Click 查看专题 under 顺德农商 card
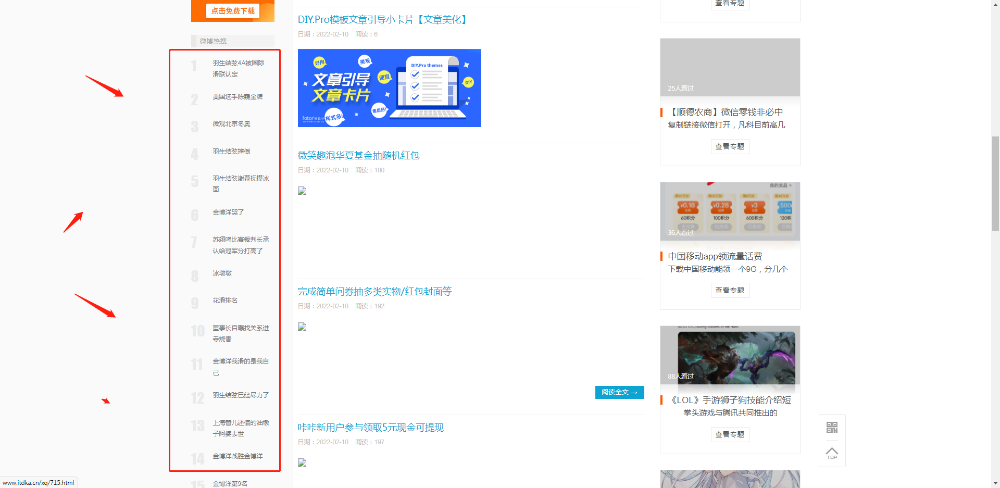The height and width of the screenshot is (488, 1000). [x=730, y=146]
